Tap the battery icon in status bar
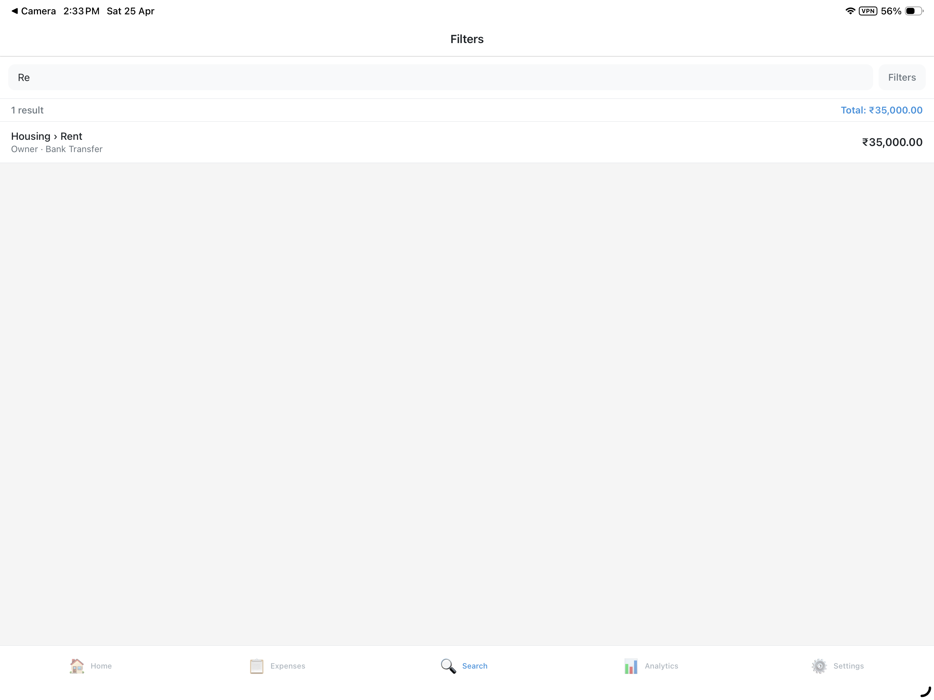Viewport: 934px width, 700px height. click(x=914, y=11)
